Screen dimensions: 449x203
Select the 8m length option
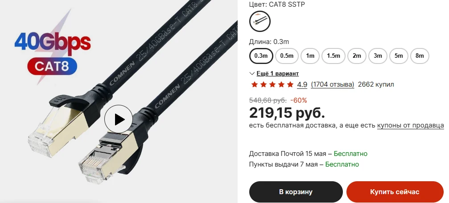[420, 56]
